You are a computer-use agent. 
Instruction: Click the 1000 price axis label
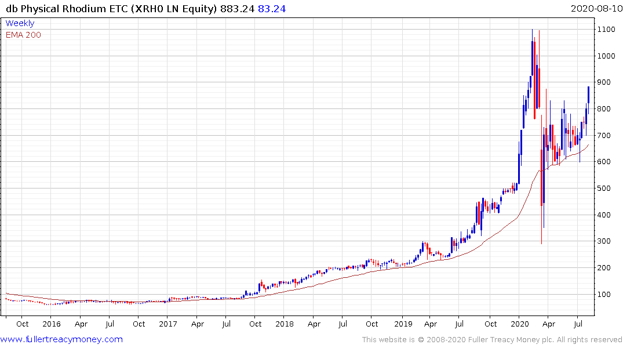[x=606, y=56]
